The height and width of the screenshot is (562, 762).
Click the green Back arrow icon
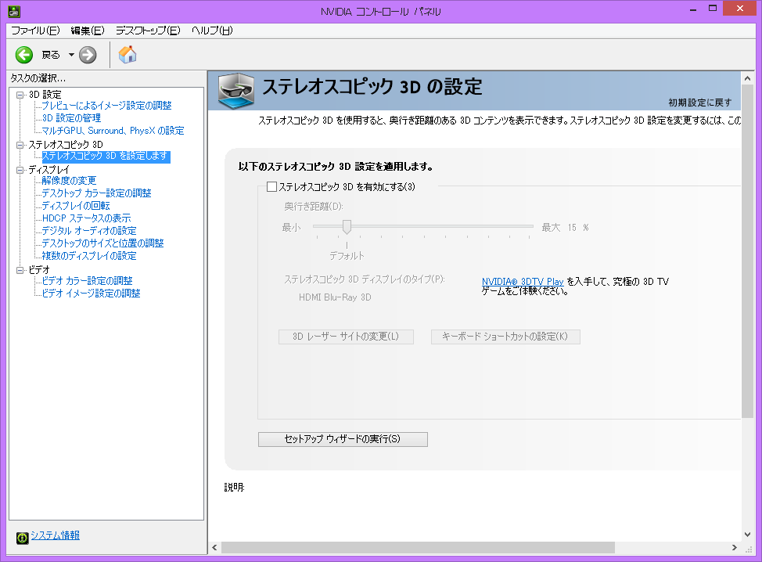[x=23, y=55]
